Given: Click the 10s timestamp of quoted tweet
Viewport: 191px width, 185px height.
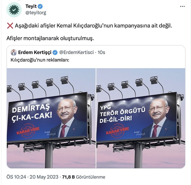Looking at the screenshot, I should (x=101, y=53).
